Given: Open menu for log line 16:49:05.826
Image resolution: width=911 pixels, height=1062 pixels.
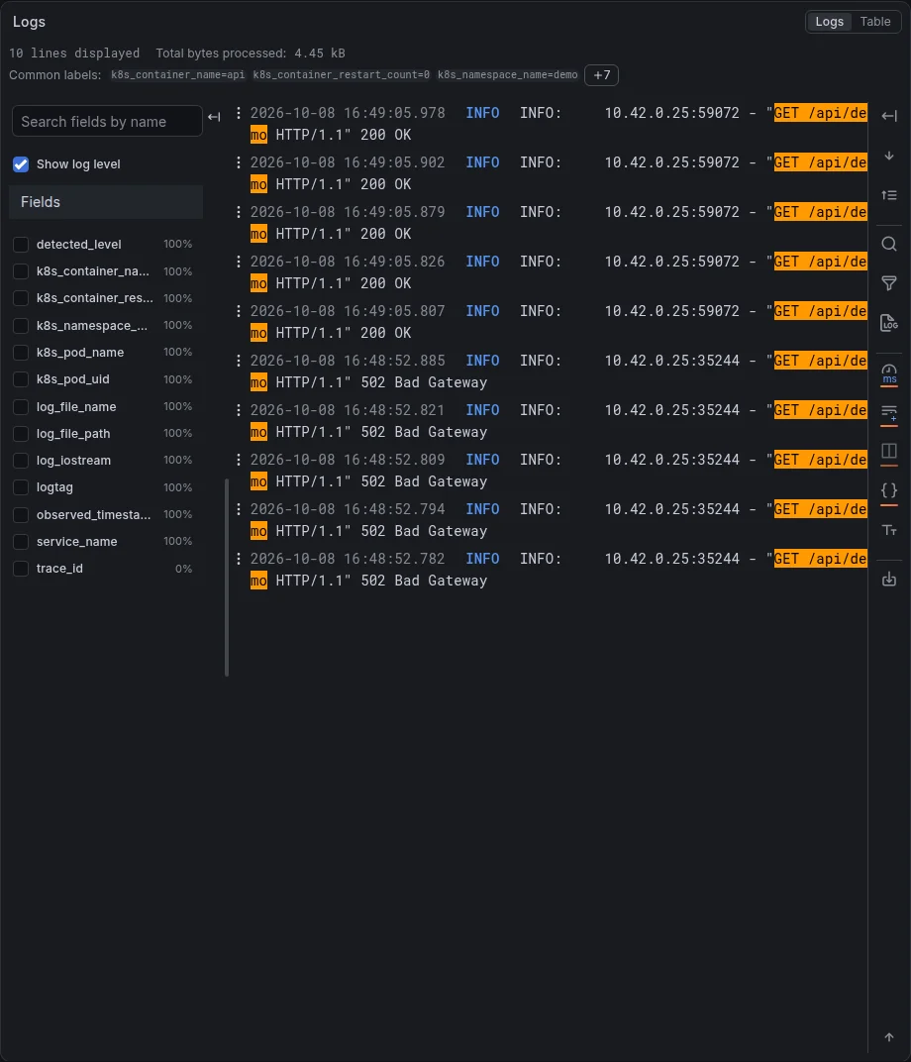Looking at the screenshot, I should [x=239, y=262].
